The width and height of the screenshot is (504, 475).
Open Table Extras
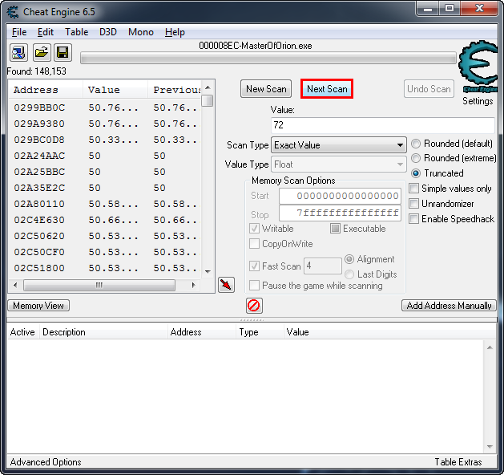point(458,462)
